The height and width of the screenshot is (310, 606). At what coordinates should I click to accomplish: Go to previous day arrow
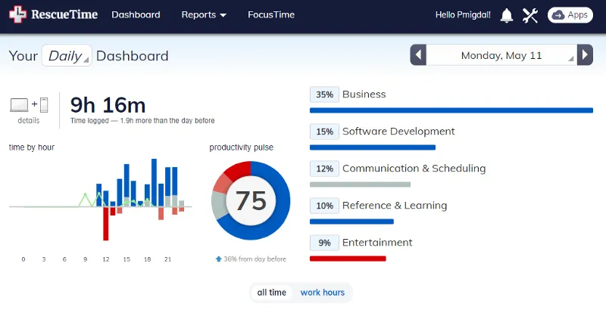click(418, 55)
